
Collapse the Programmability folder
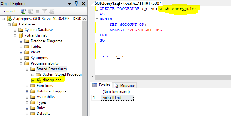21,64
